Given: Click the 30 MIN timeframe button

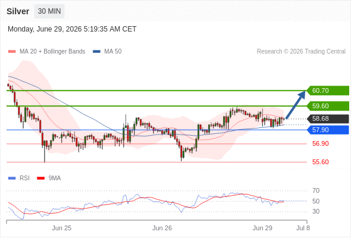Looking at the screenshot, I should [49, 11].
